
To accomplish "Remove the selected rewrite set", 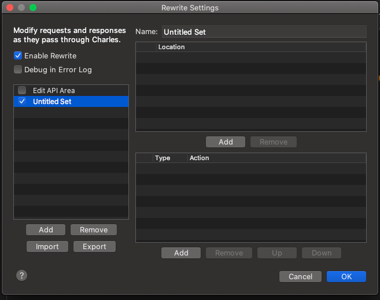I will click(x=94, y=229).
